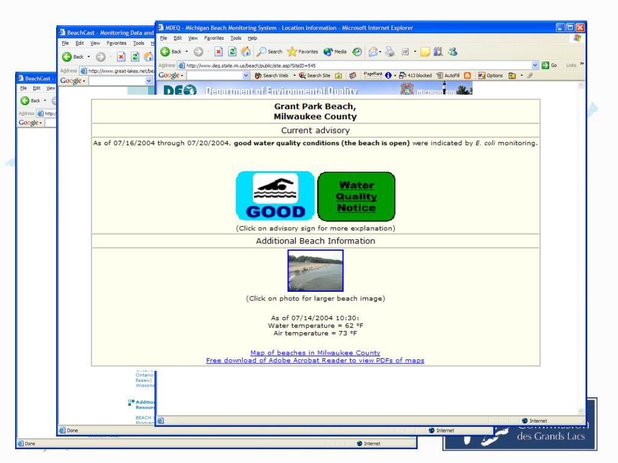The width and height of the screenshot is (618, 463).
Task: Open Google search box dropdown in MDEQ window
Action: (x=246, y=75)
